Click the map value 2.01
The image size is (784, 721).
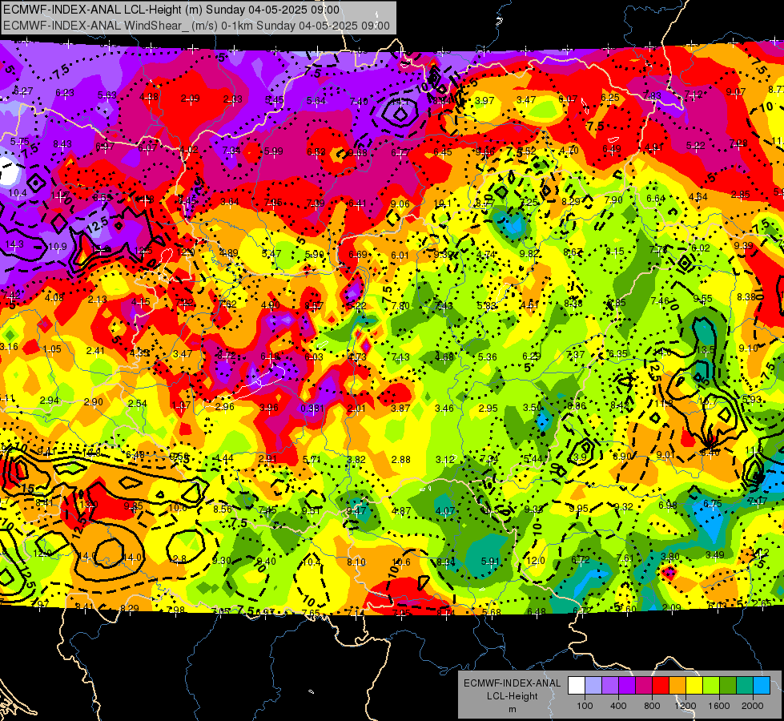356,409
